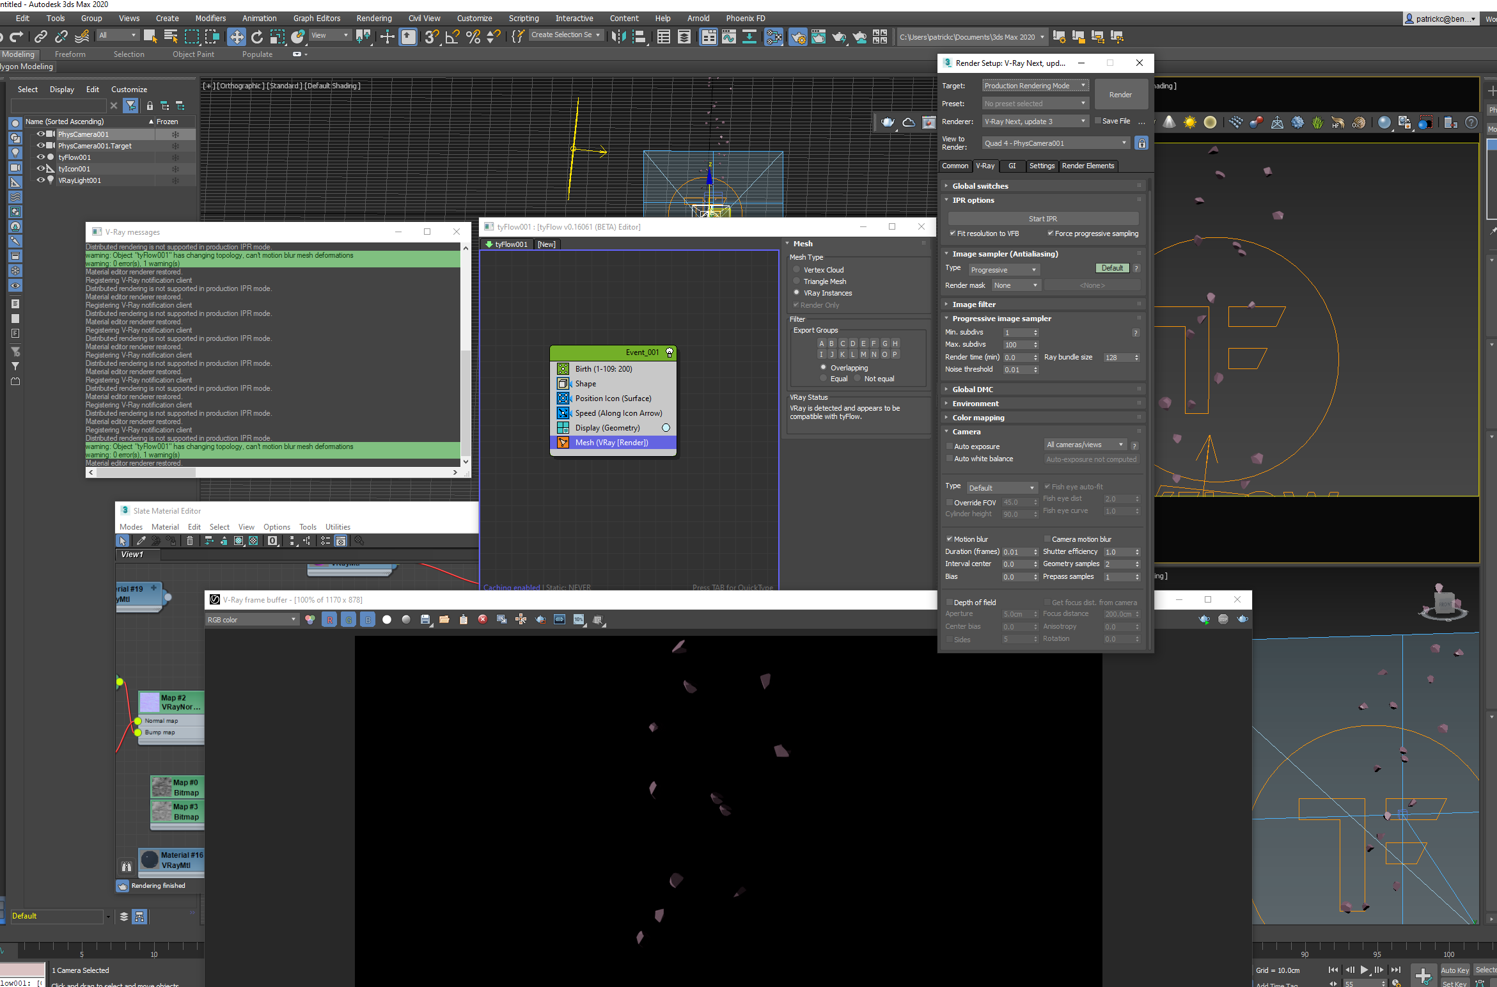This screenshot has height=987, width=1497.
Task: Open the View to Render Quad 4 dropdown
Action: point(1056,143)
